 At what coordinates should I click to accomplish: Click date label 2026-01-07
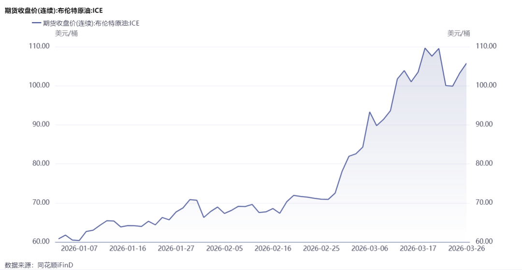point(79,249)
